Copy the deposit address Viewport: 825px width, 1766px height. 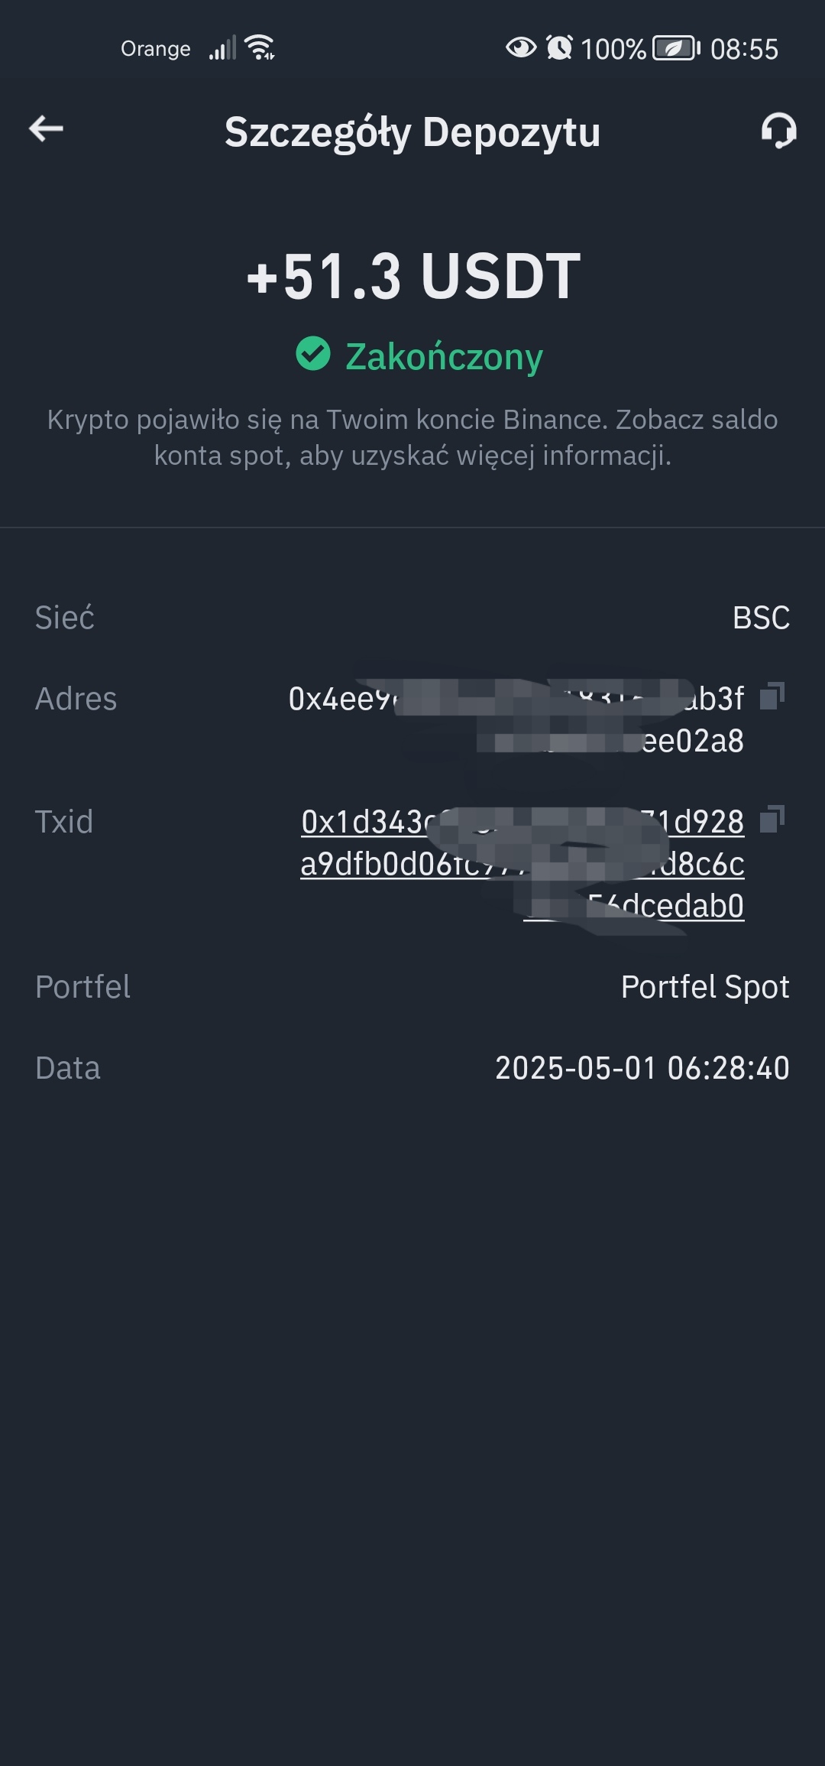coord(772,696)
